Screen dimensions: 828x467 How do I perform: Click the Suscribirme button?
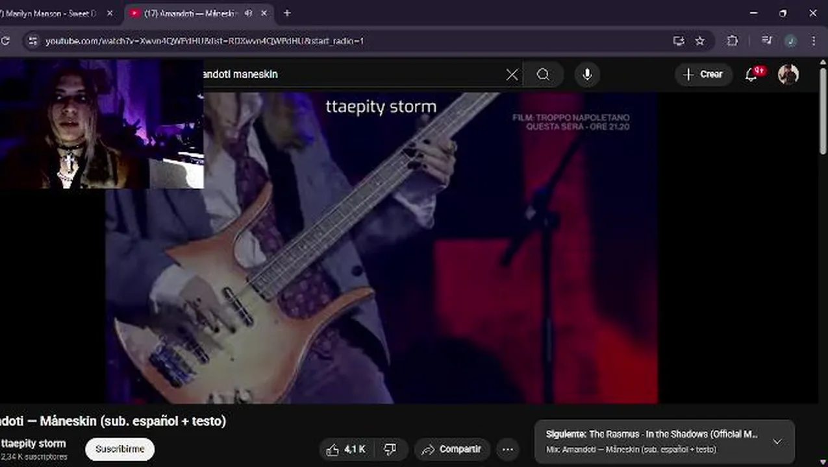pos(120,449)
